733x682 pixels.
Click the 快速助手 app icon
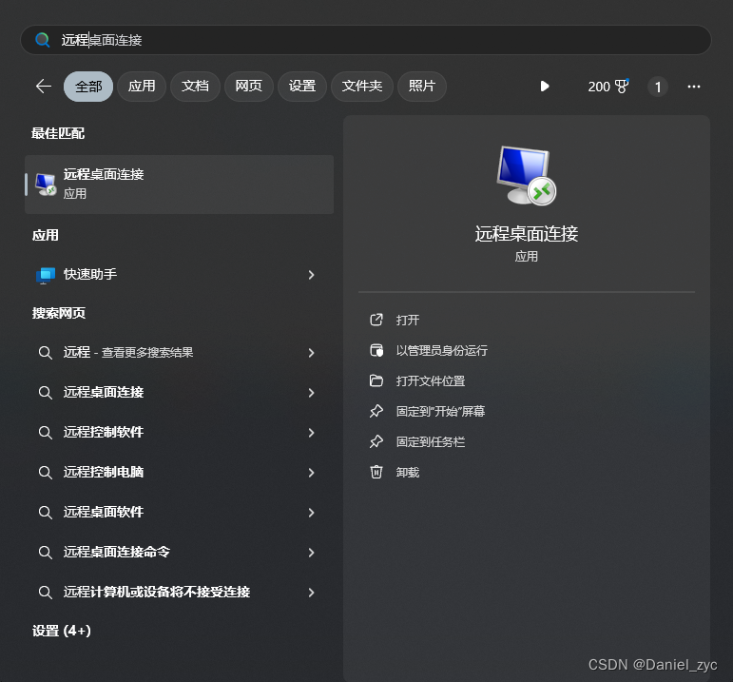tap(46, 275)
